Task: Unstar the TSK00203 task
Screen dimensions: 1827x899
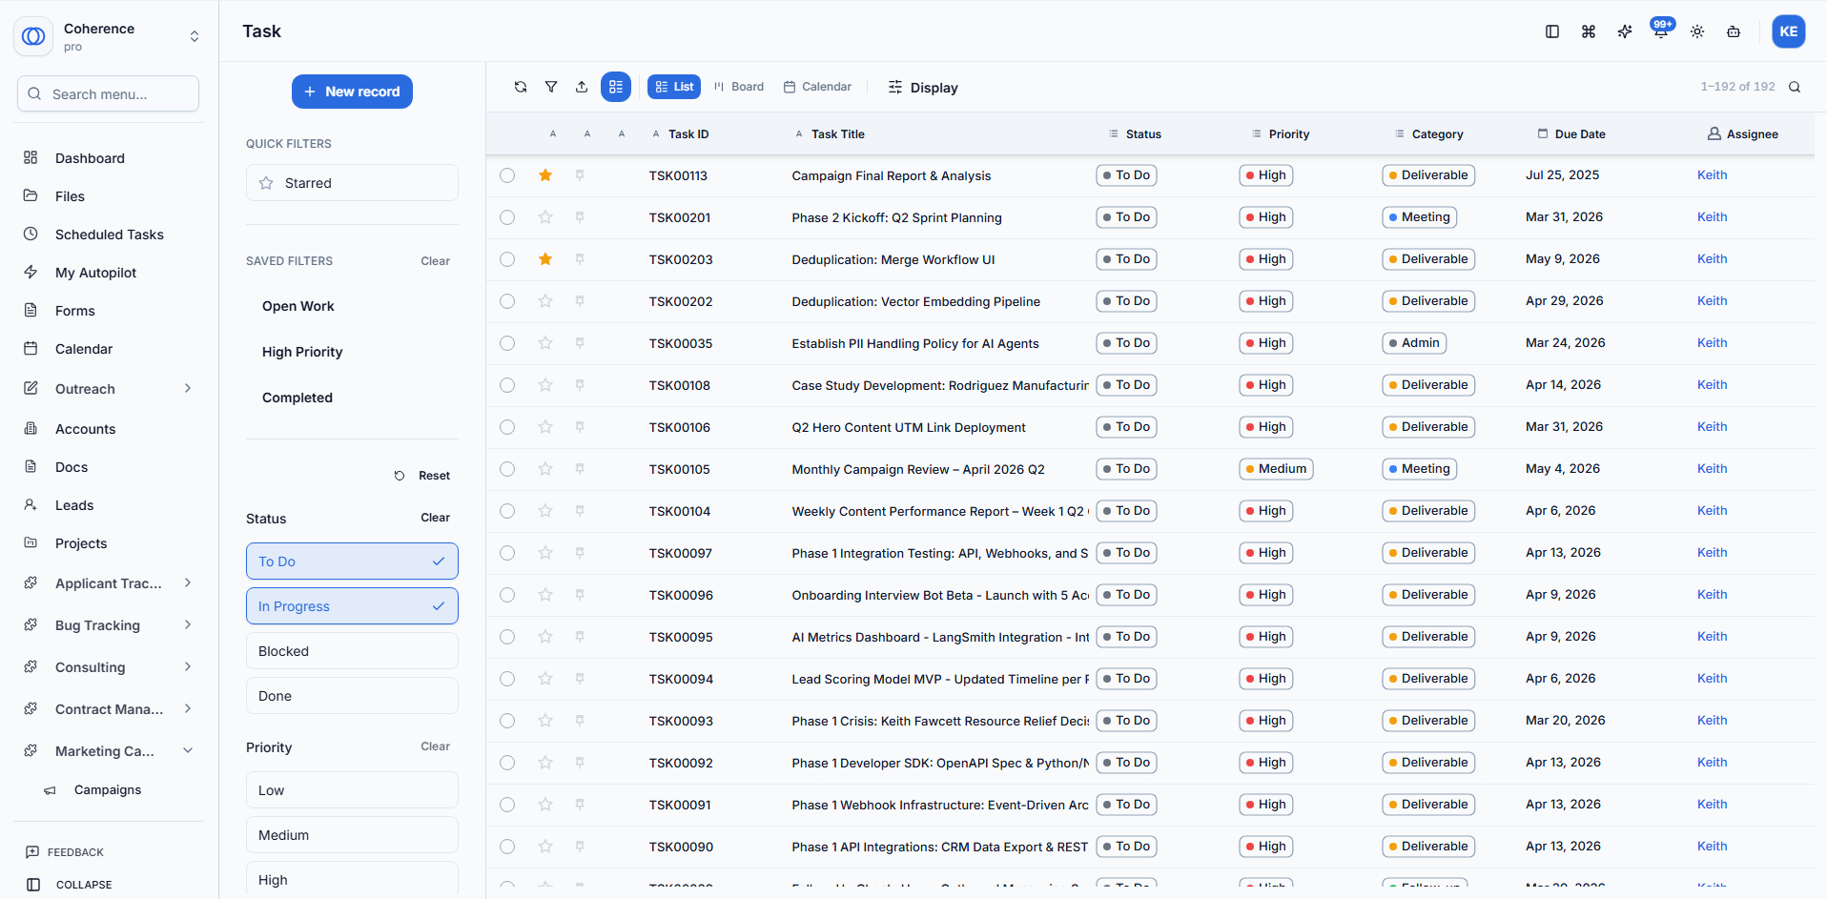Action: pos(545,259)
